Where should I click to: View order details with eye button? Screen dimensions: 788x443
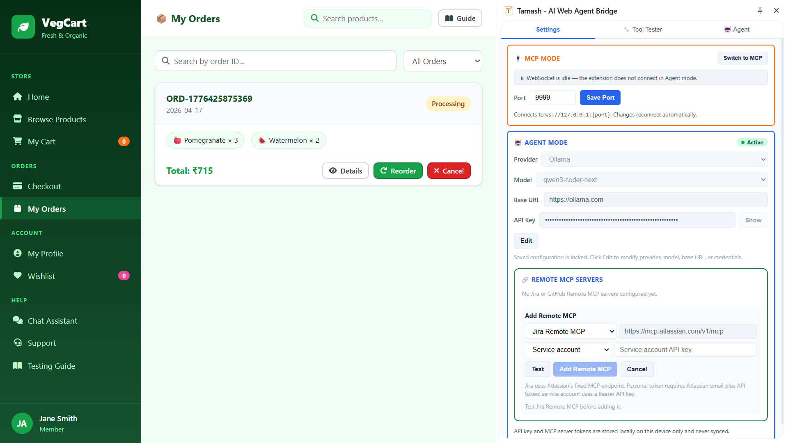(x=345, y=171)
